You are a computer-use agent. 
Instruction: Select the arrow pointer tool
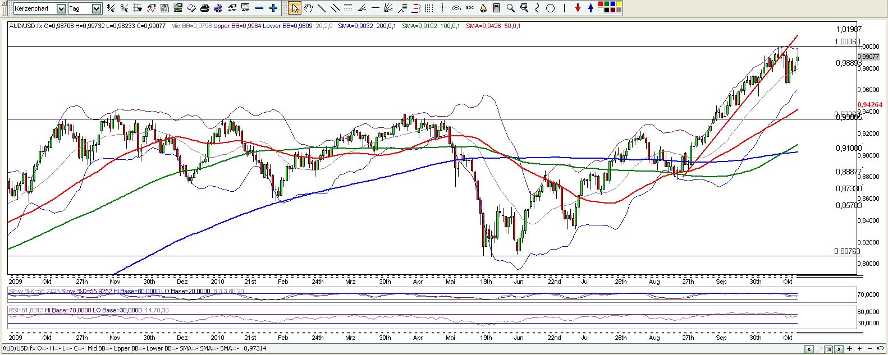tap(295, 8)
